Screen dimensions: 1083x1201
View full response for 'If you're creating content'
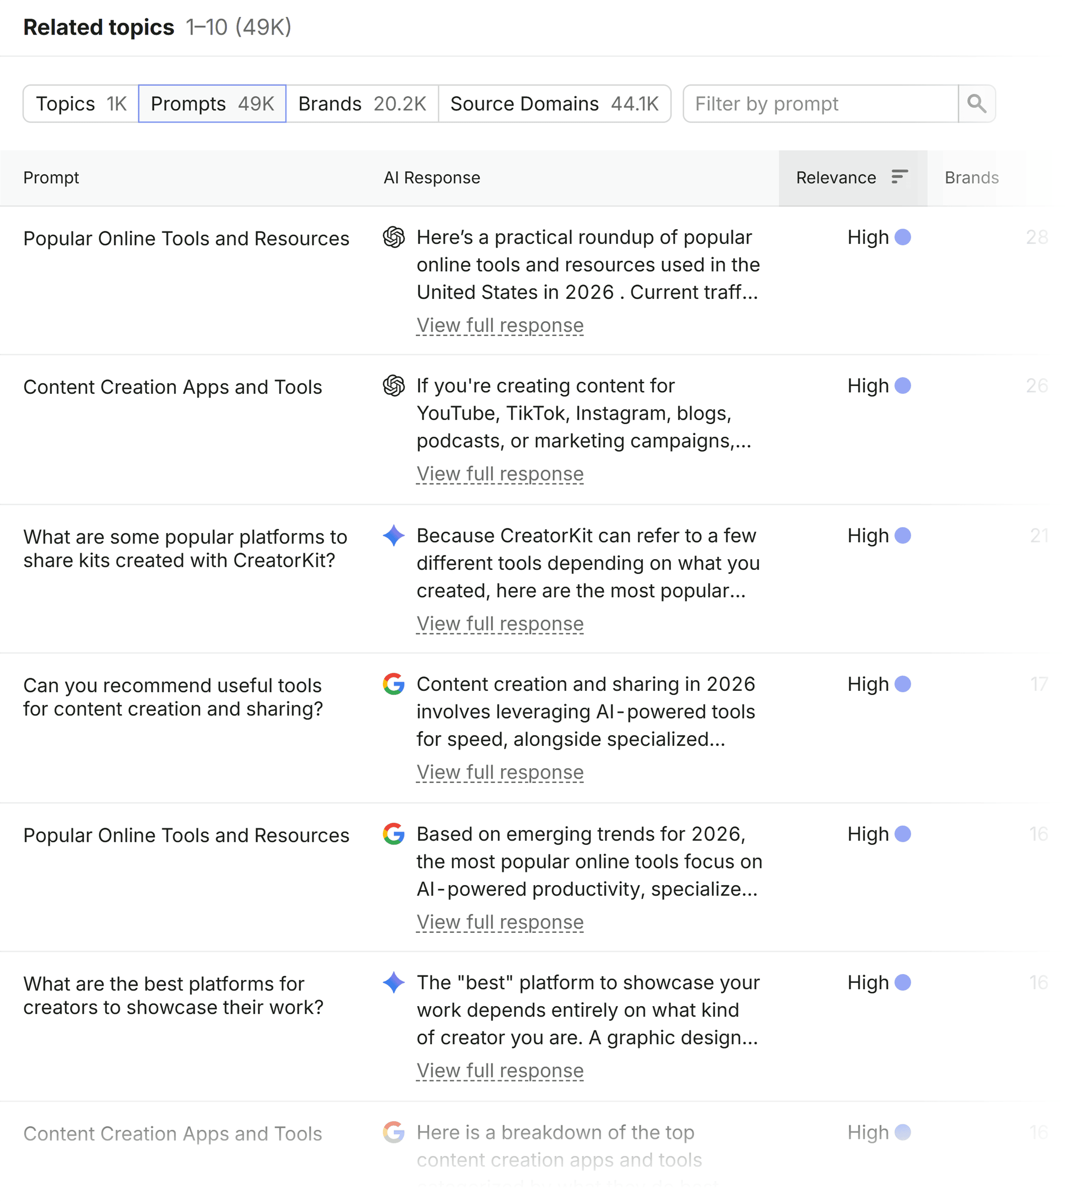500,474
